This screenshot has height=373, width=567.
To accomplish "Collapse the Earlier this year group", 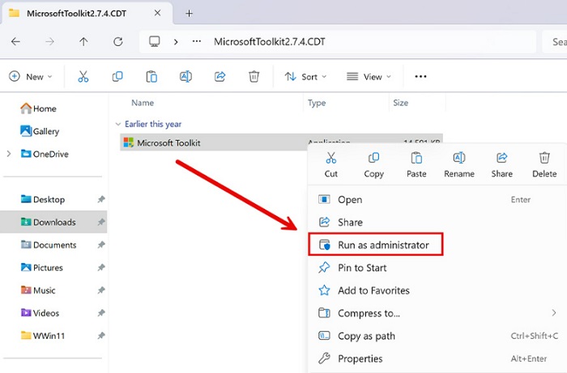I will click(118, 125).
